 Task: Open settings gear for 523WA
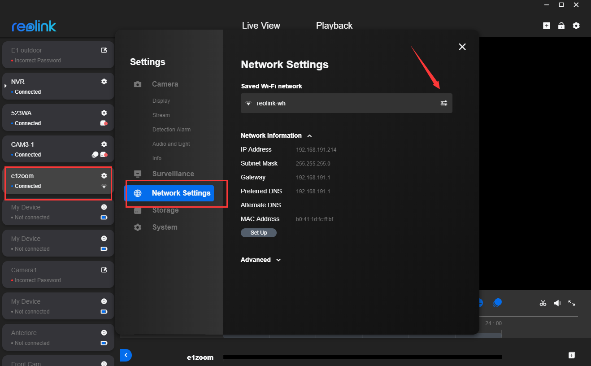click(x=104, y=113)
